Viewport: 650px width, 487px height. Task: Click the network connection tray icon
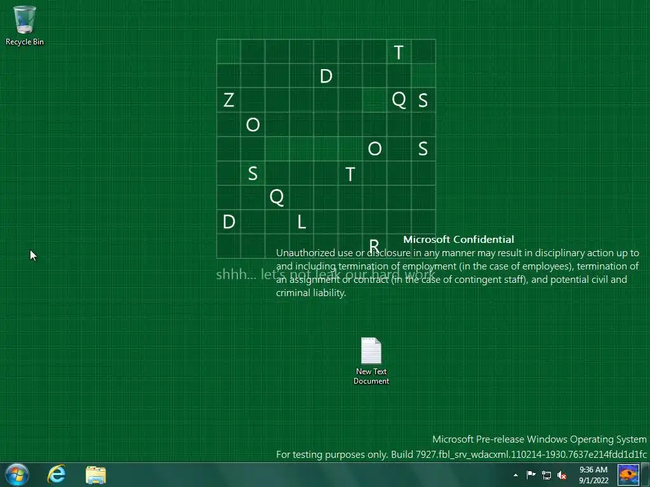click(x=547, y=475)
